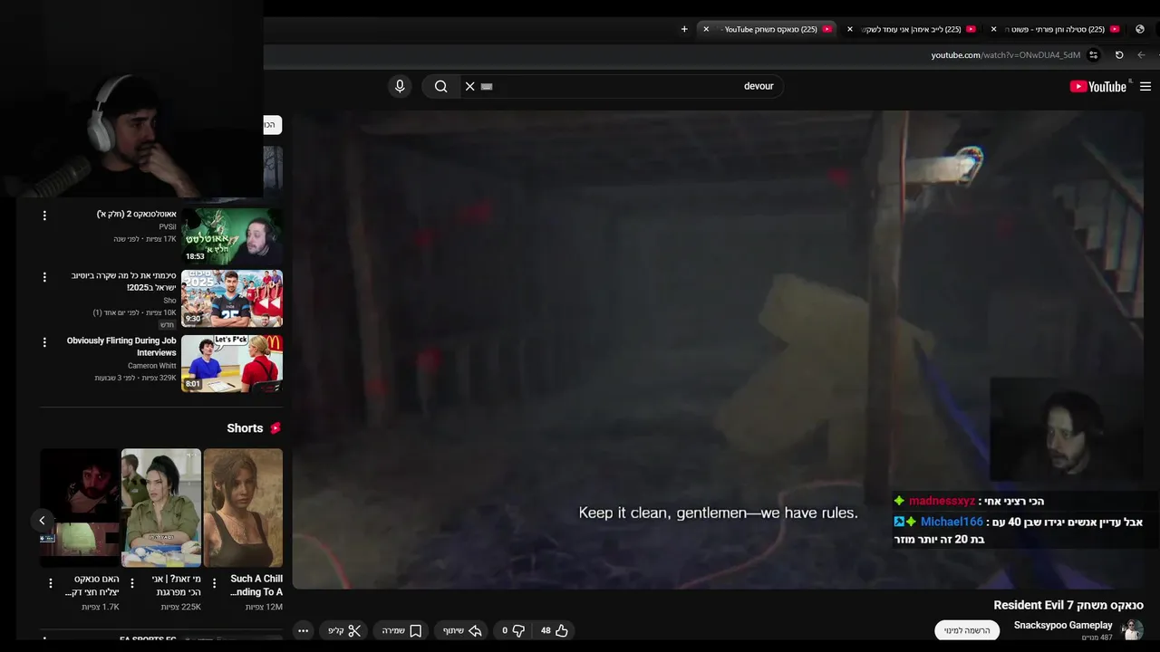The image size is (1160, 652).
Task: Close the active 'סנאקס משחק' YouTube tab
Action: (706, 29)
